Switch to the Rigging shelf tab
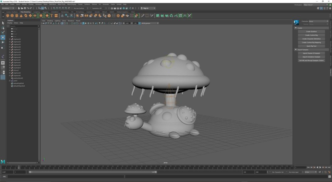The image size is (332, 182). pyautogui.click(x=45, y=12)
